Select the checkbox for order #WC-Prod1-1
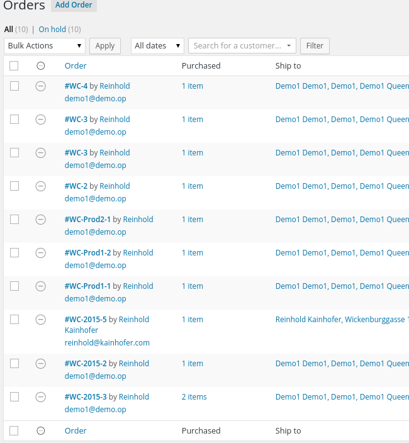Image resolution: width=409 pixels, height=443 pixels. click(14, 286)
